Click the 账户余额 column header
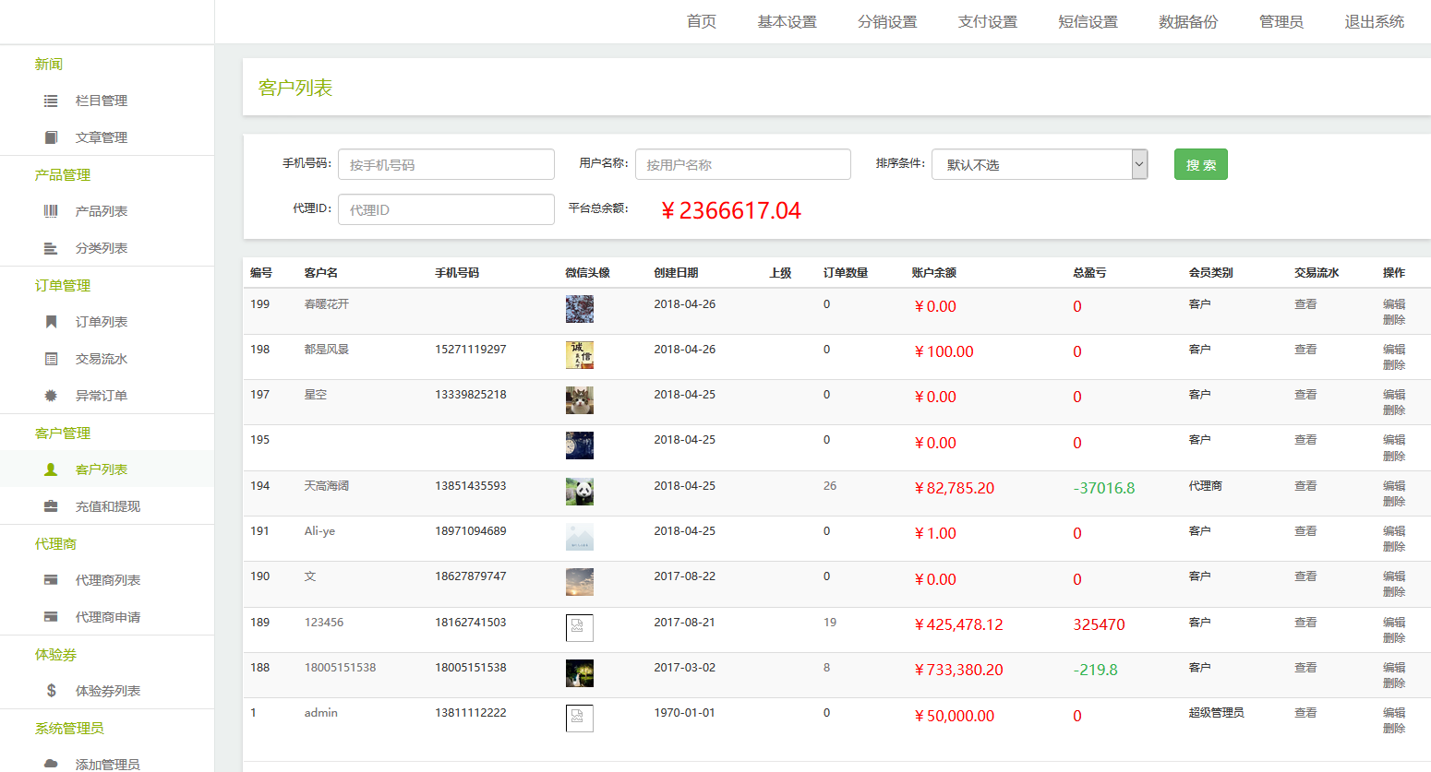Image resolution: width=1431 pixels, height=772 pixels. (933, 273)
